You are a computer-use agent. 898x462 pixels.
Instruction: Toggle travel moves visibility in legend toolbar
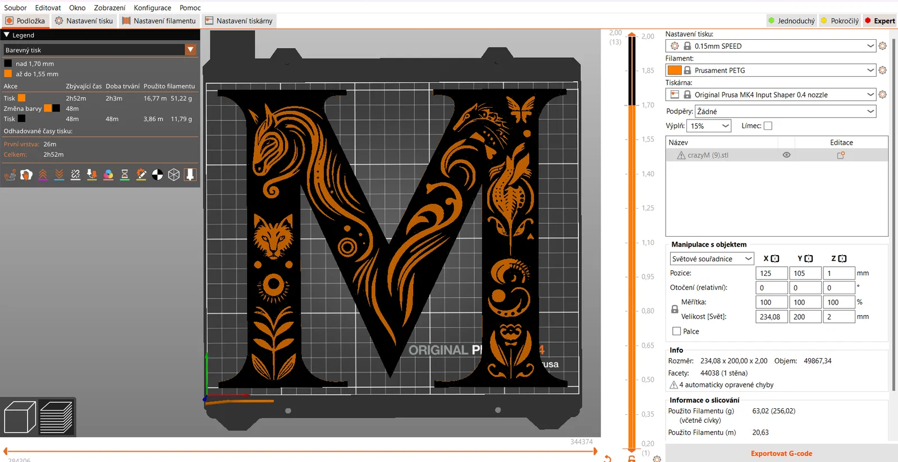pyautogui.click(x=10, y=175)
